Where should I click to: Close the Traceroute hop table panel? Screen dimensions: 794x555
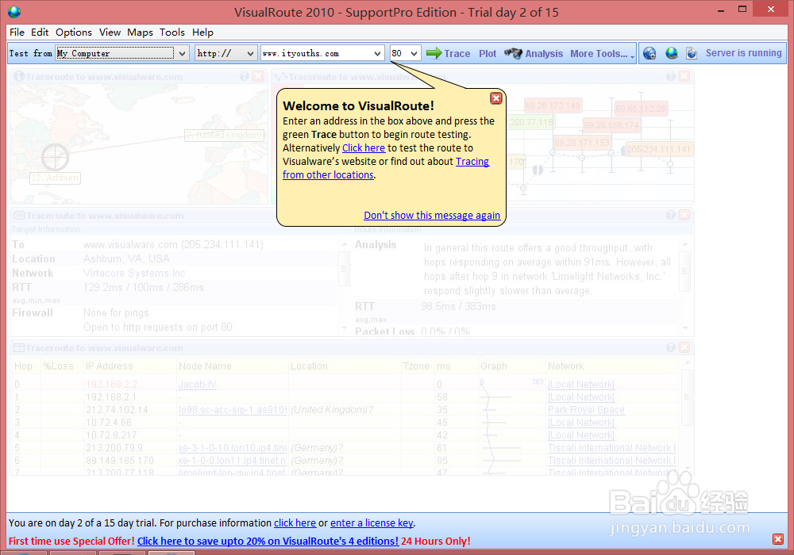point(684,347)
